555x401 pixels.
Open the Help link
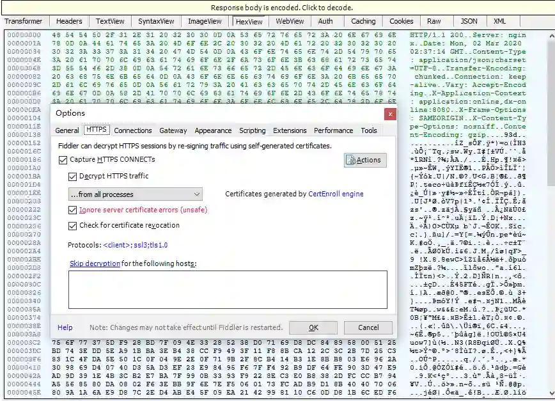(65, 327)
